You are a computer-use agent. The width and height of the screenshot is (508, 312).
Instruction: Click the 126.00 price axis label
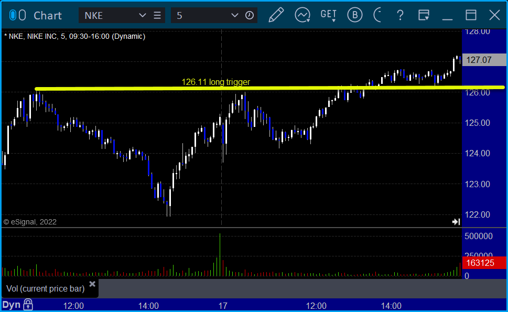478,92
